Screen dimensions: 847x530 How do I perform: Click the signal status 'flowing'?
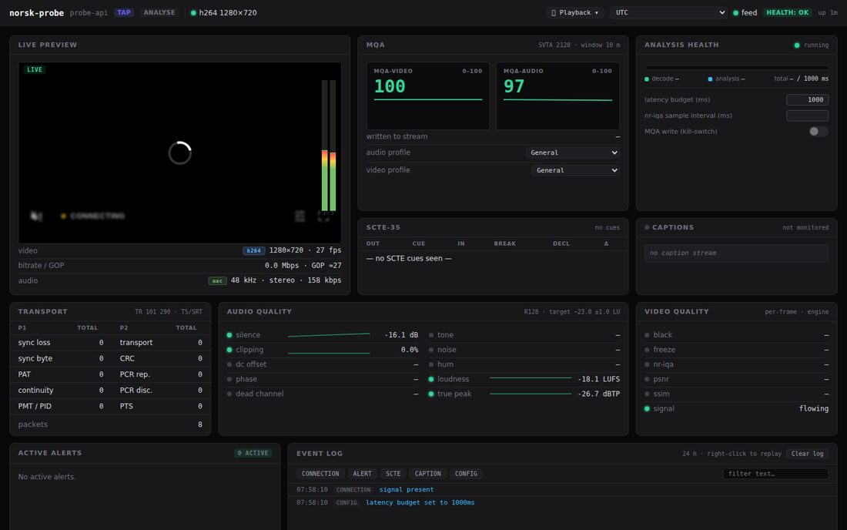coord(814,408)
